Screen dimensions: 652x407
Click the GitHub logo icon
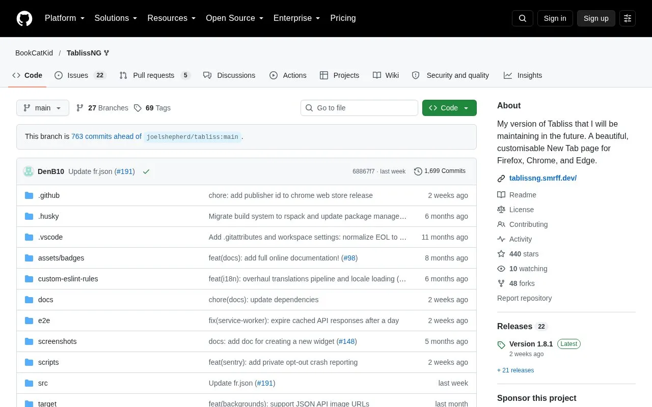pyautogui.click(x=24, y=18)
